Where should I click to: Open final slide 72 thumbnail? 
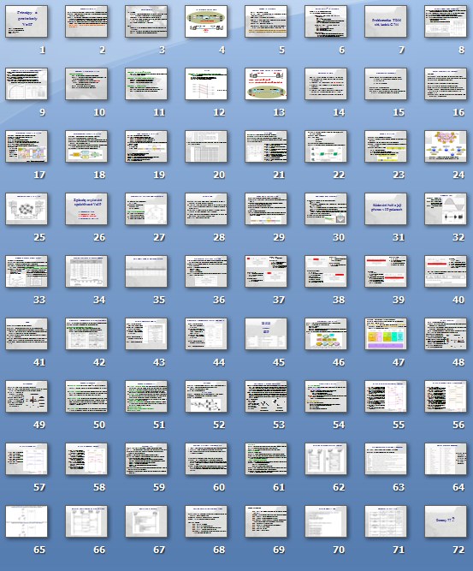pos(446,521)
